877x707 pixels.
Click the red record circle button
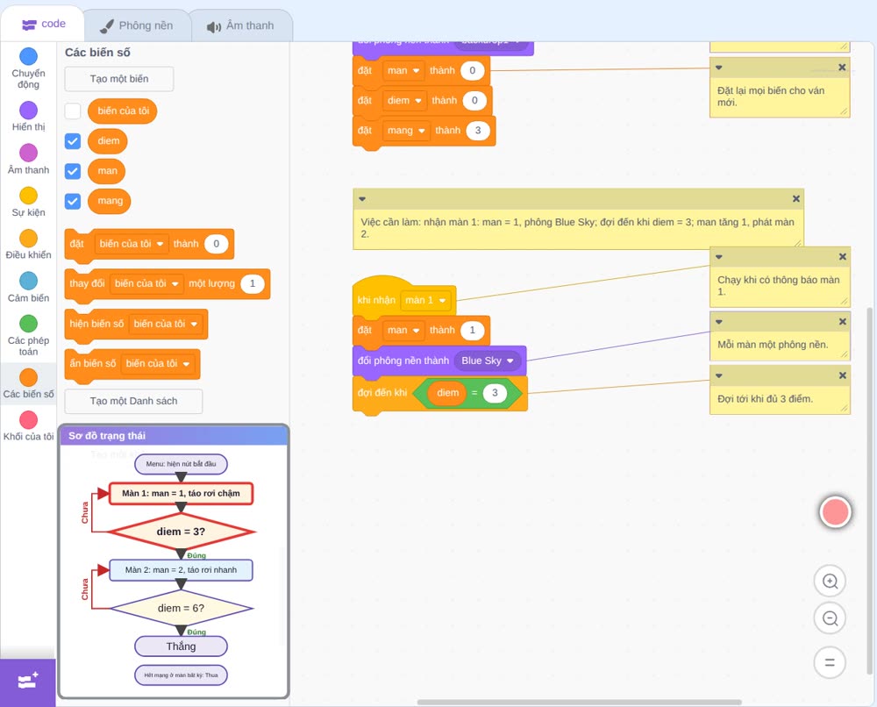[x=836, y=511]
